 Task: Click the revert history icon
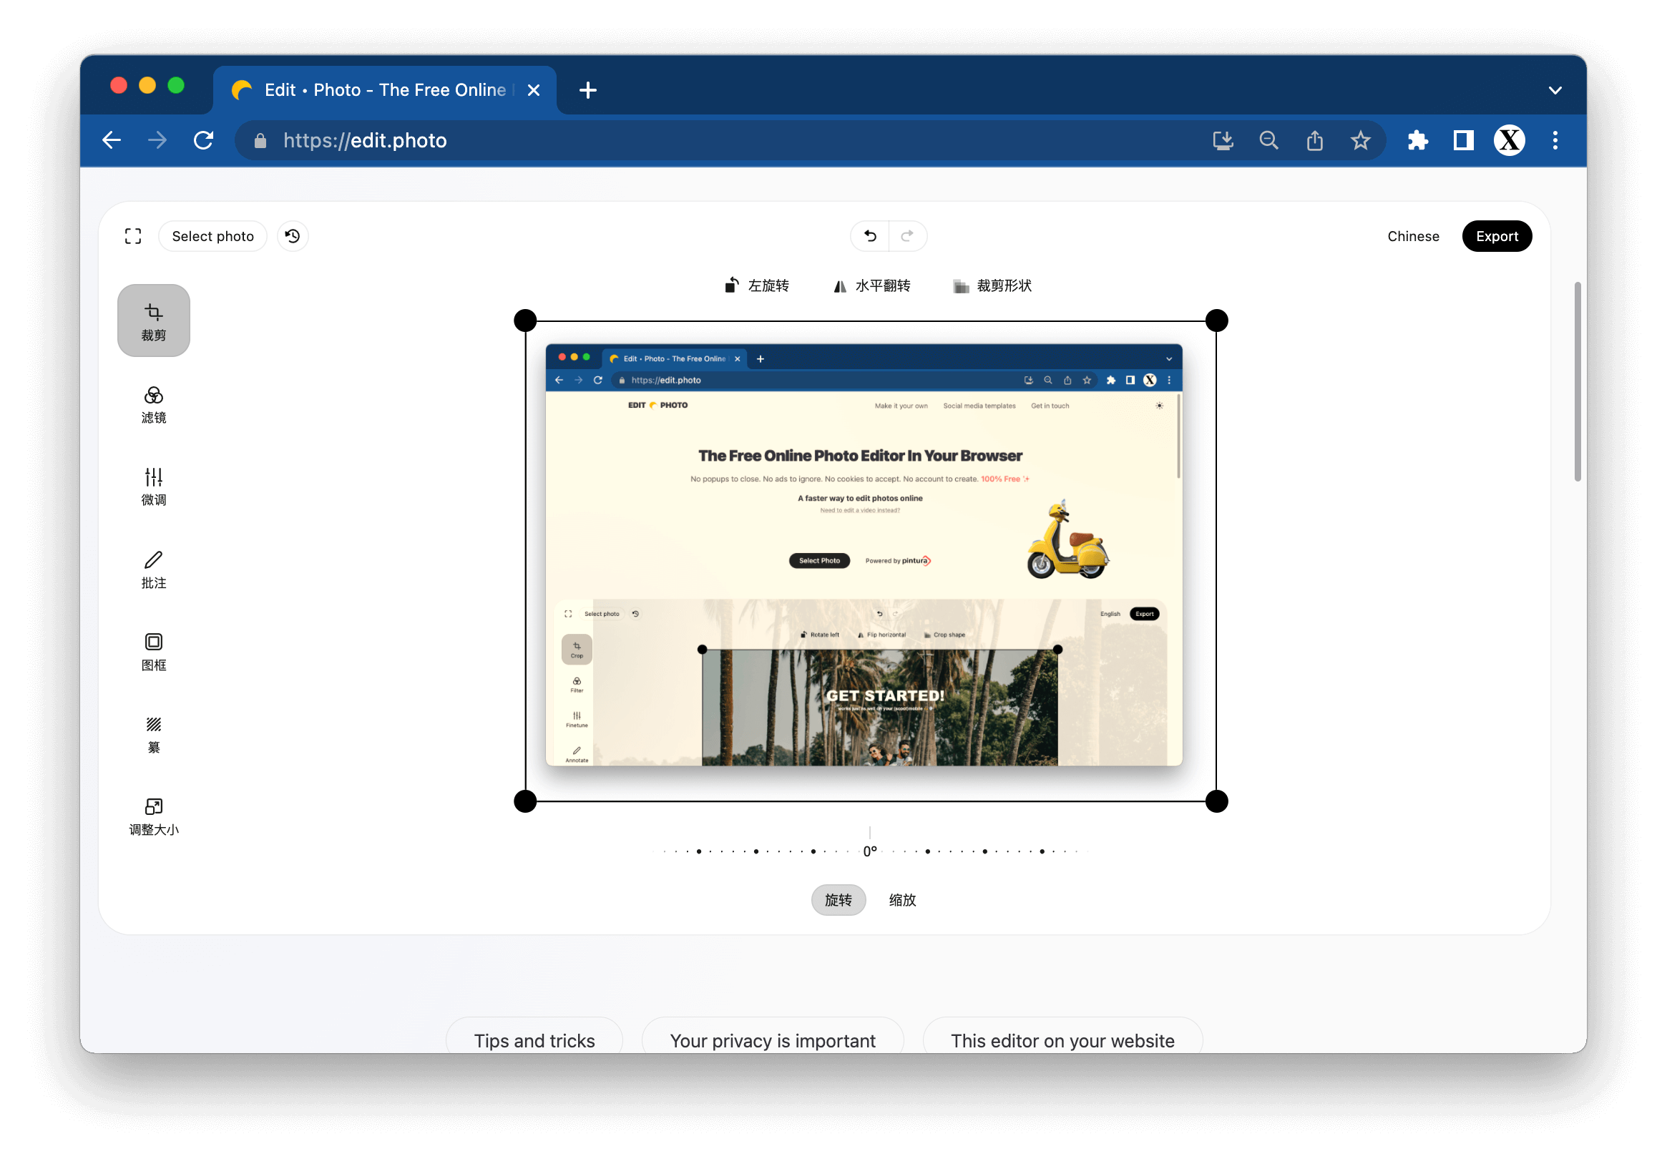click(x=293, y=236)
